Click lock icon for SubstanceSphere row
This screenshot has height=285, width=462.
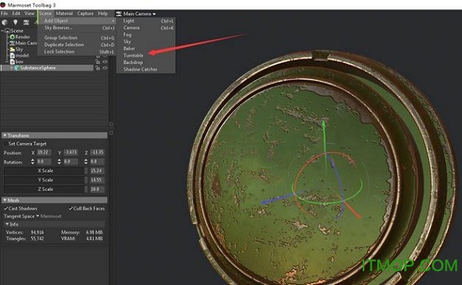[98, 68]
